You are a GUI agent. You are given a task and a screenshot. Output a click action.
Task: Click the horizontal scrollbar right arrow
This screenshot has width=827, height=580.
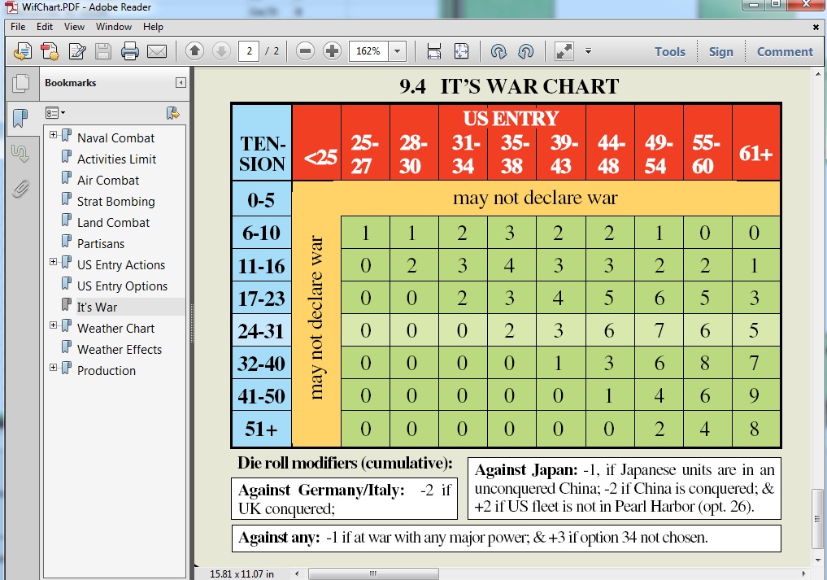[803, 573]
